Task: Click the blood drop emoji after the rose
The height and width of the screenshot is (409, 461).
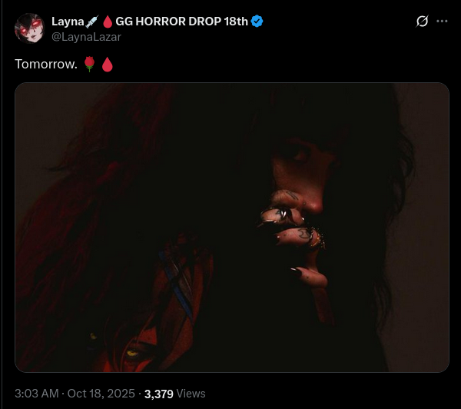Action: coord(108,65)
